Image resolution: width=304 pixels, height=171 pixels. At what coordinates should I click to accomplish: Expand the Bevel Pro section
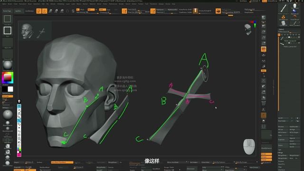pyautogui.click(x=281, y=164)
